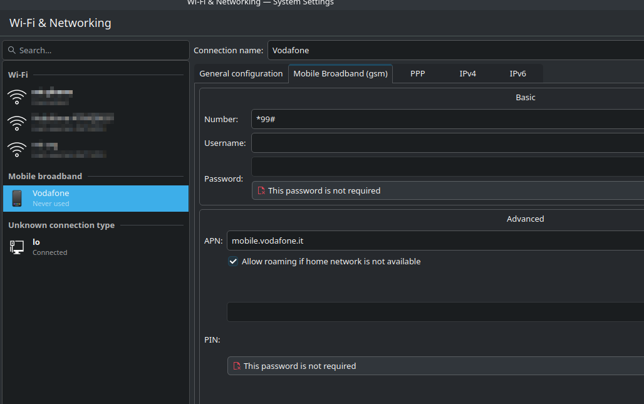Toggle Allow roaming if home network unavailable
Image resolution: width=644 pixels, height=404 pixels.
(233, 262)
